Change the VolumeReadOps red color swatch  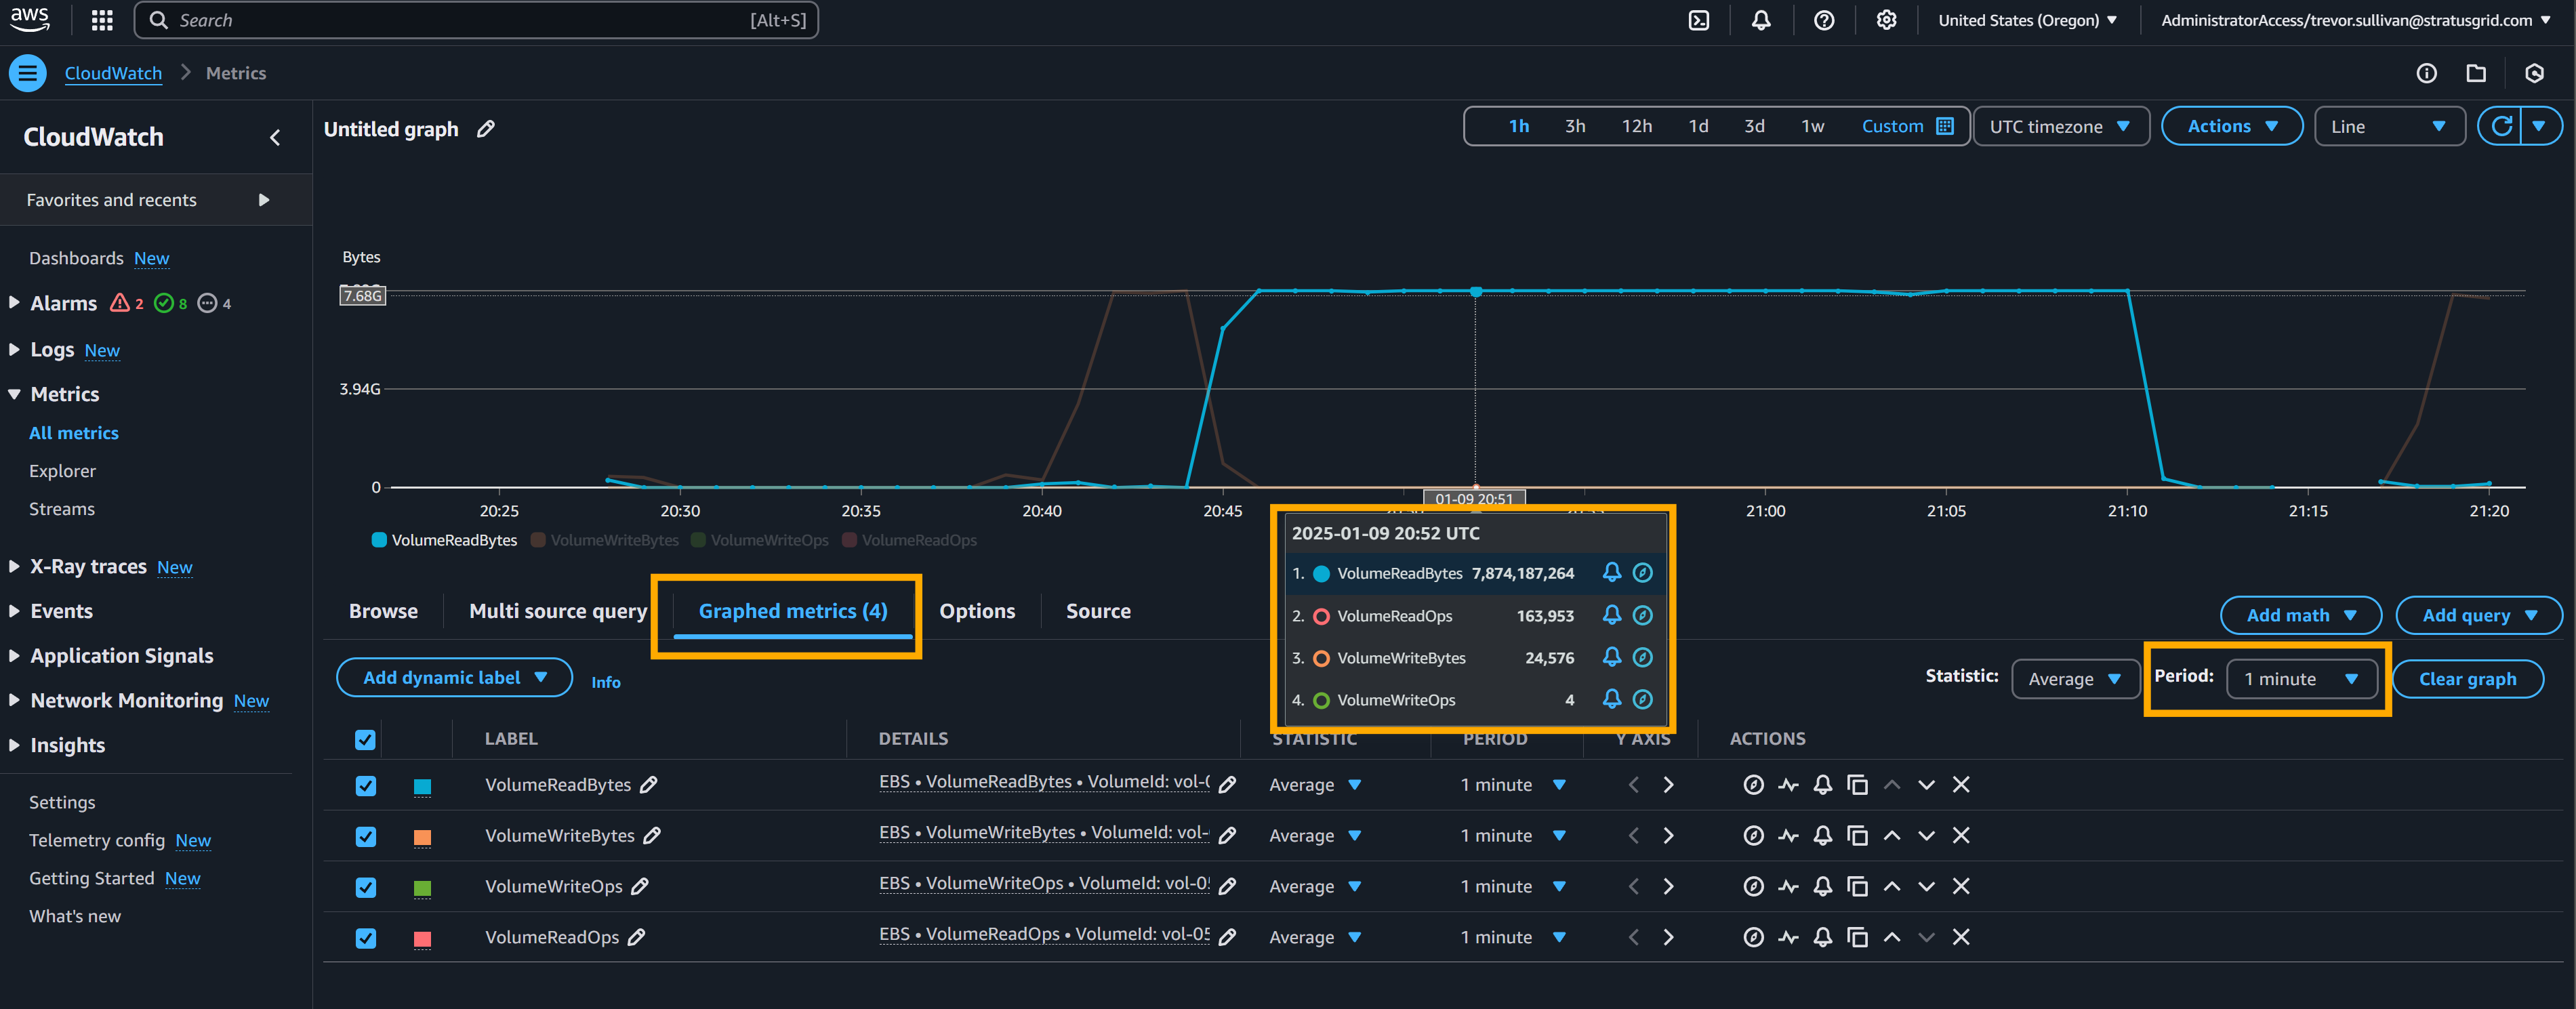point(422,939)
